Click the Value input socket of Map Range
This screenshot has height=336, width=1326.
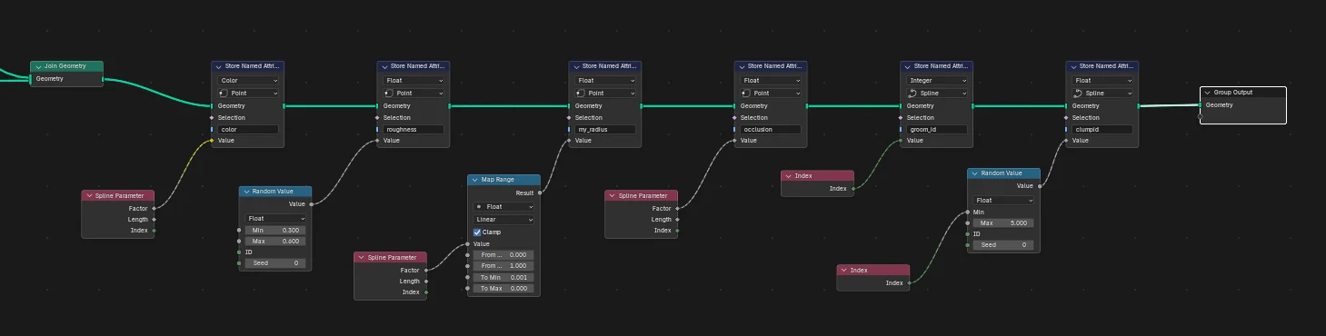click(x=467, y=243)
